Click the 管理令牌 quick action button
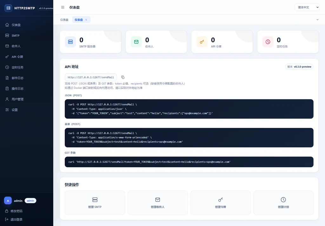This screenshot has width=325, height=226. point(221,203)
